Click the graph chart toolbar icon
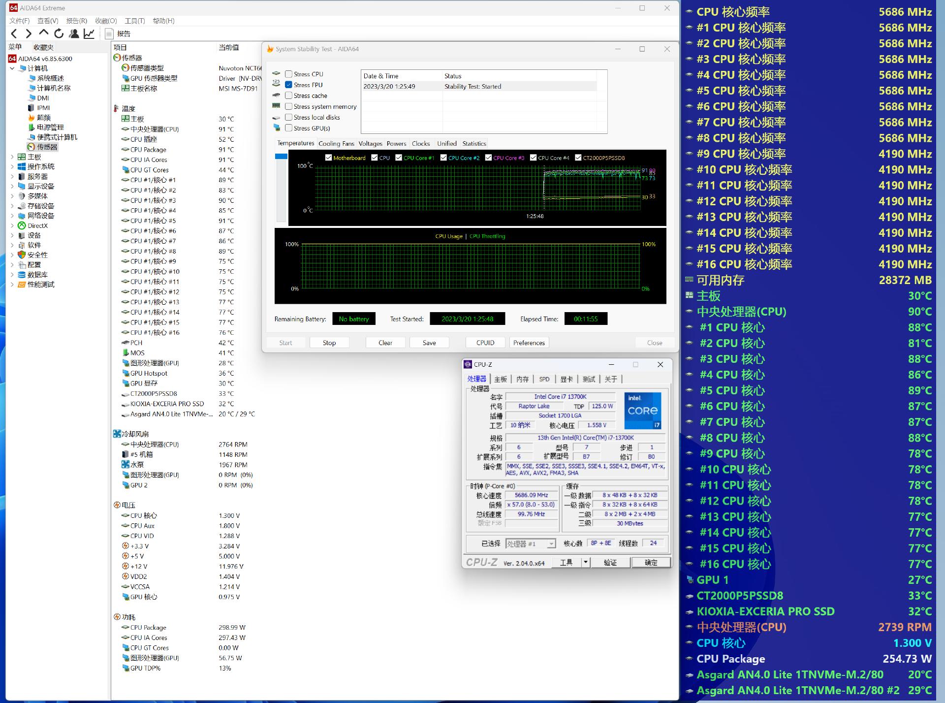The width and height of the screenshot is (945, 703). 89,33
